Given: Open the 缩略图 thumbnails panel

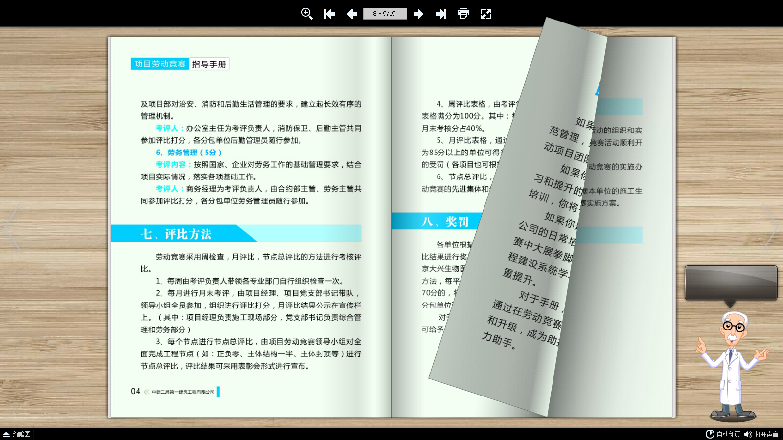Looking at the screenshot, I should pyautogui.click(x=17, y=434).
